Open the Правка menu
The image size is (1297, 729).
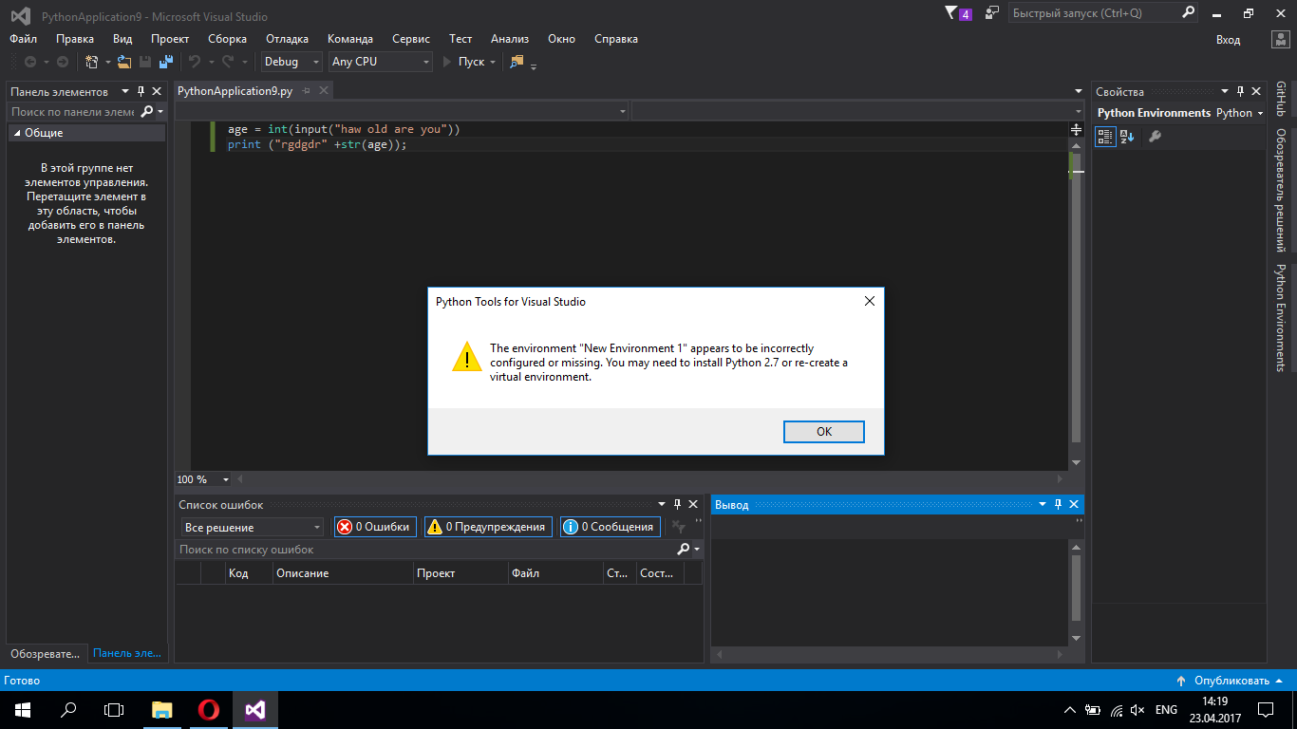(x=75, y=39)
